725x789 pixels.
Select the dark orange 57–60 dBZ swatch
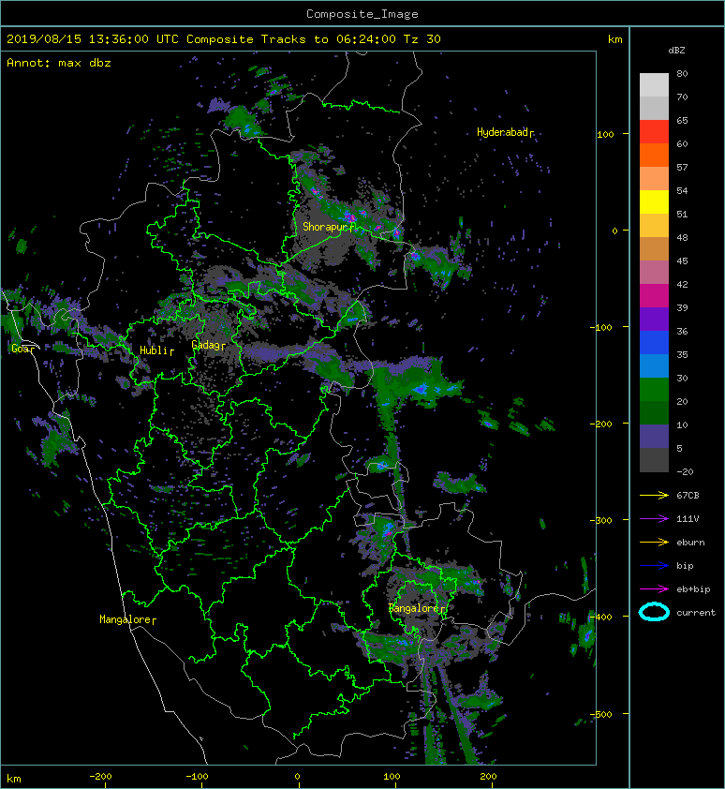(654, 155)
